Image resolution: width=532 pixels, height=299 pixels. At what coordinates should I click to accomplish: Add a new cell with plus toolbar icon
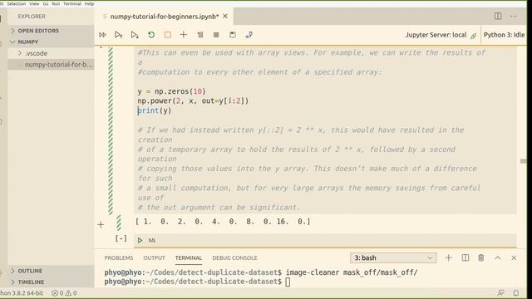pyautogui.click(x=184, y=35)
